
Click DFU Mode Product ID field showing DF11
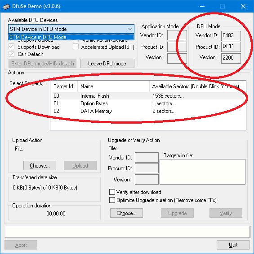click(x=231, y=47)
